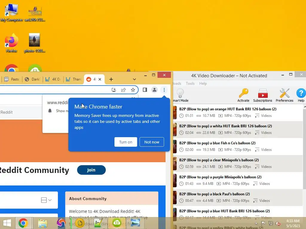Expand Chrome tab search chevron

pyautogui.click(x=134, y=79)
